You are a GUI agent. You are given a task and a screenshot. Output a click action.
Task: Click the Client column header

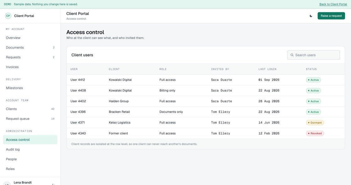pyautogui.click(x=114, y=69)
